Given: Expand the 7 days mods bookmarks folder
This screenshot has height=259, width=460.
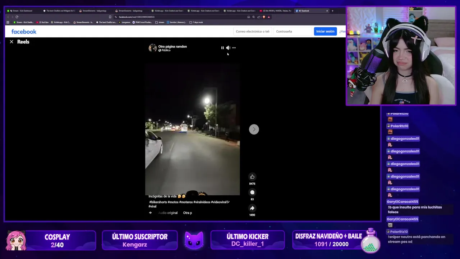Looking at the screenshot, I should (196, 22).
